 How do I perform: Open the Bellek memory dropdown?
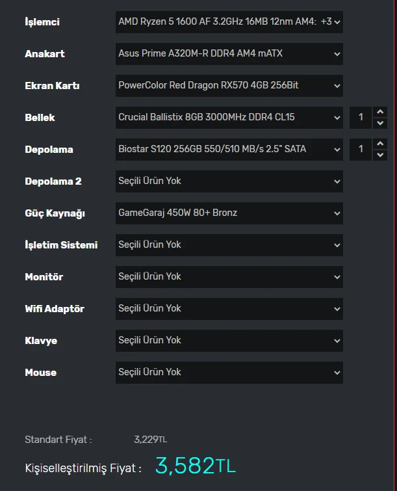229,118
